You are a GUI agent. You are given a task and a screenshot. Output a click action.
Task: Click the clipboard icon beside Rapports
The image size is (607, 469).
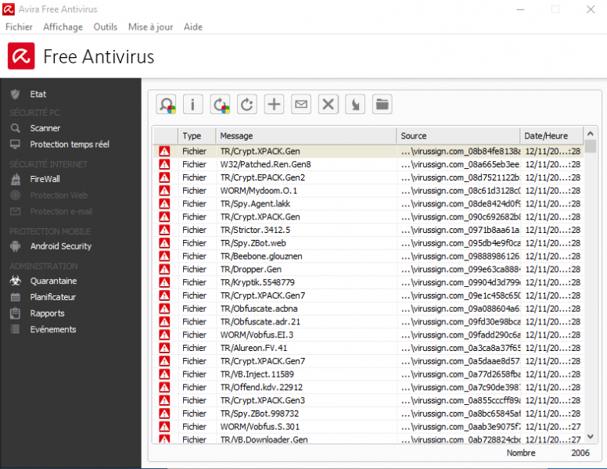pyautogui.click(x=15, y=313)
